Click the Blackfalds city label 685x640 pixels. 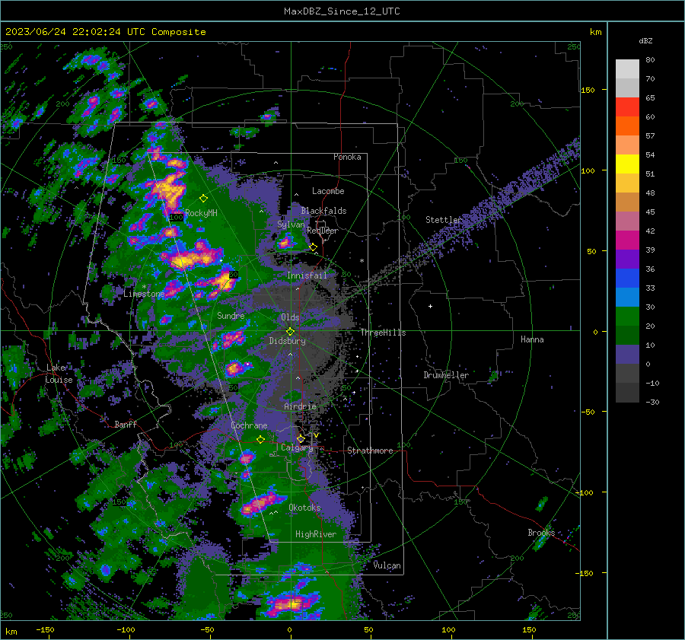[x=323, y=211]
